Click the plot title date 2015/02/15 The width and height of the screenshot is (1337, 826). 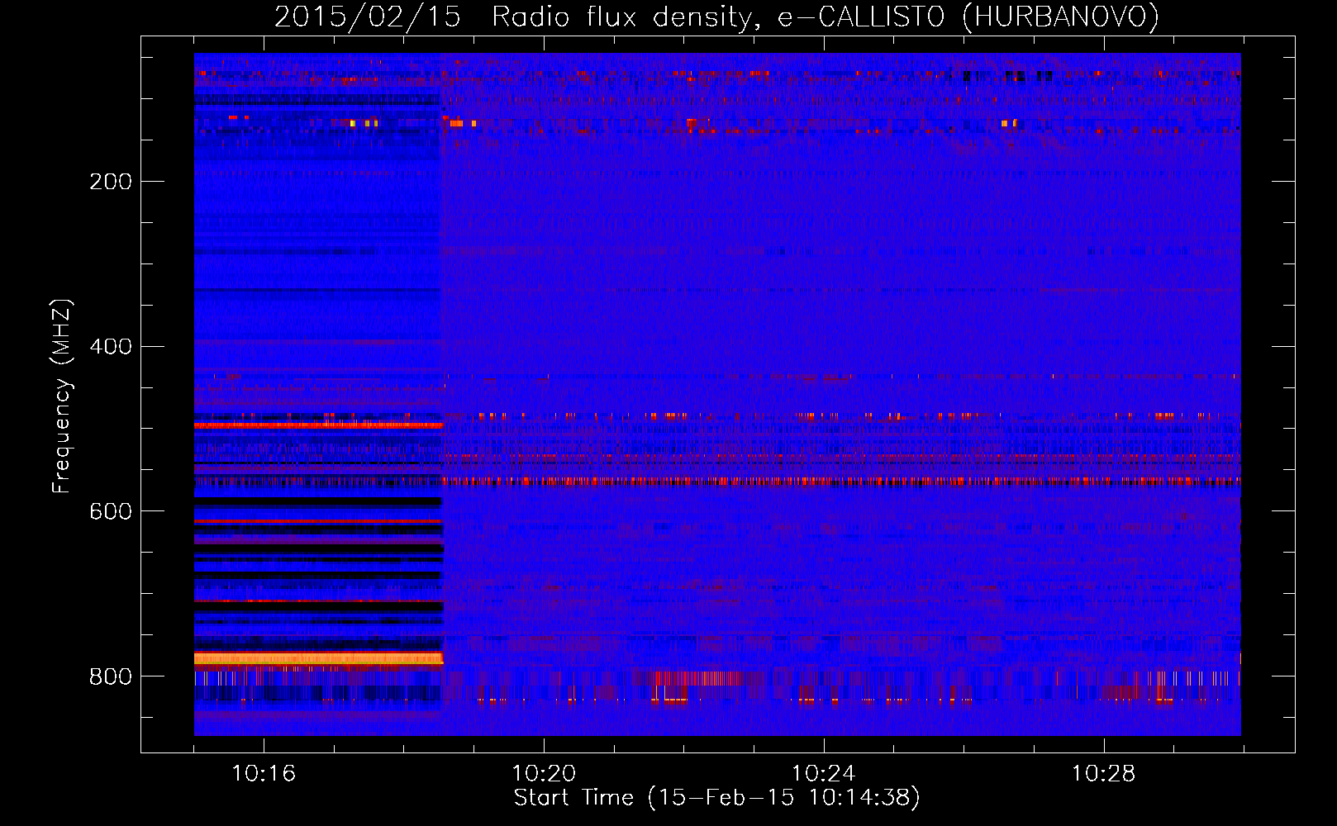tap(368, 17)
